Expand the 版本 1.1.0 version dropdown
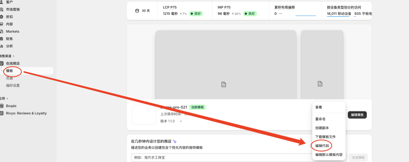The height and width of the screenshot is (162, 409). pos(181,121)
